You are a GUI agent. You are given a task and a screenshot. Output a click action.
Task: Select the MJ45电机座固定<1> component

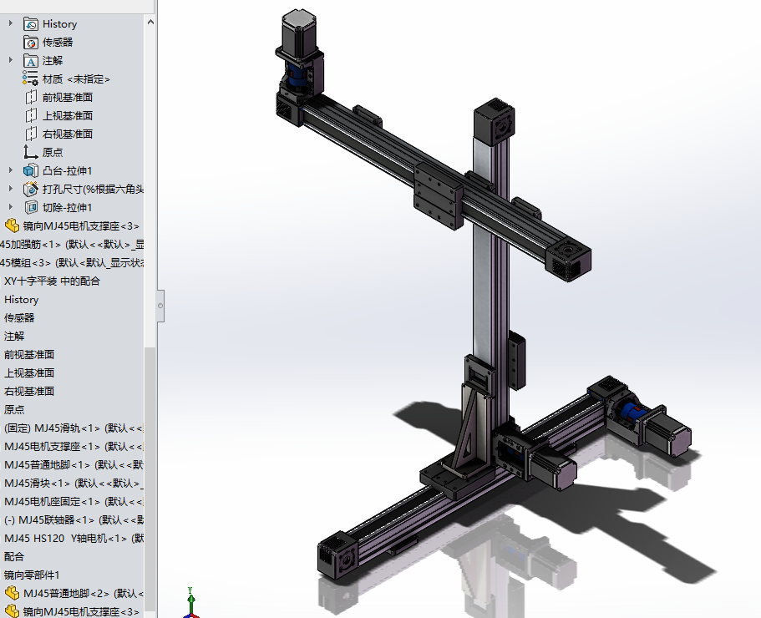[74, 502]
